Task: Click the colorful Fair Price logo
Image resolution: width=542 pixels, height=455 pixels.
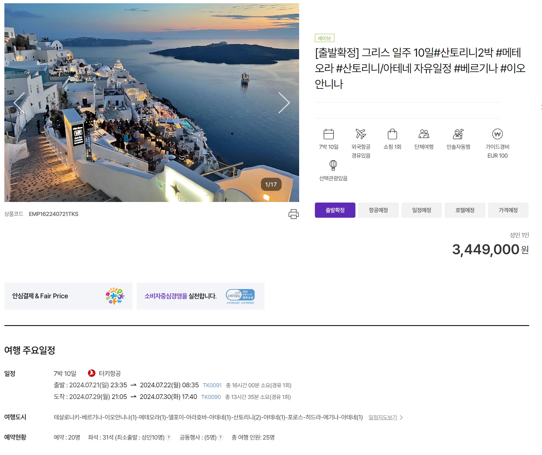Action: (x=115, y=296)
